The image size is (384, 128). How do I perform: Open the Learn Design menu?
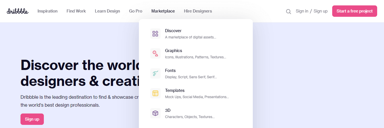[107, 11]
